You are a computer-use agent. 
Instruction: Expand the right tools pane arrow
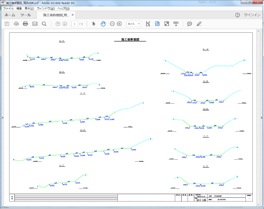click(x=261, y=117)
